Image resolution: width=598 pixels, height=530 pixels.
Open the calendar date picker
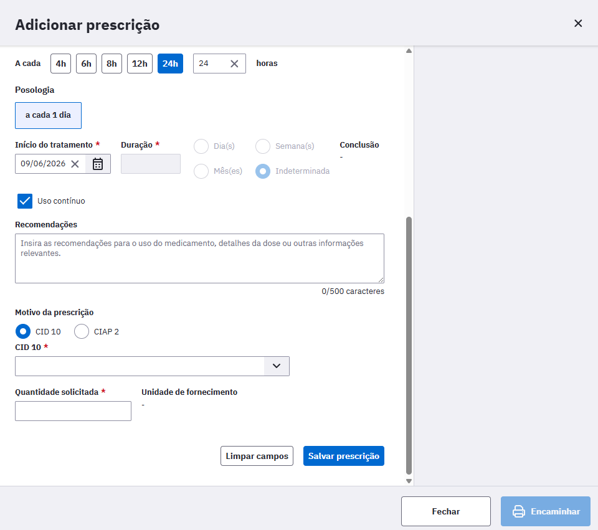(x=98, y=164)
